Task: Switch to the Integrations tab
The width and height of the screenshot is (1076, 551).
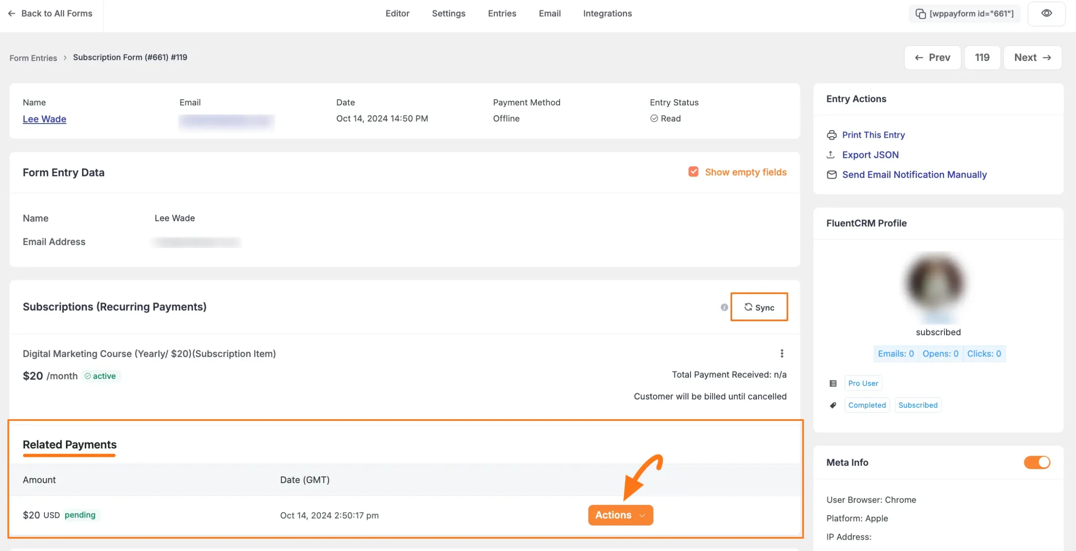Action: [607, 13]
